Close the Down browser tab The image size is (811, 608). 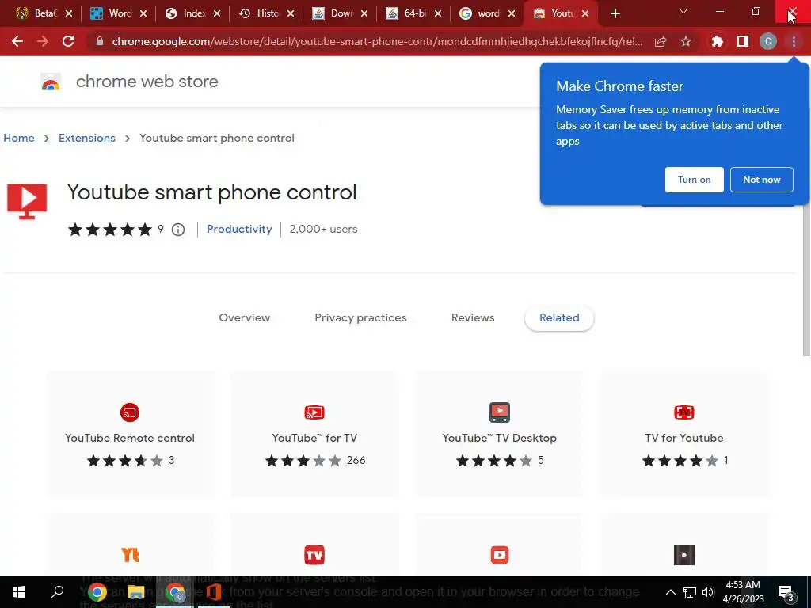(x=364, y=13)
